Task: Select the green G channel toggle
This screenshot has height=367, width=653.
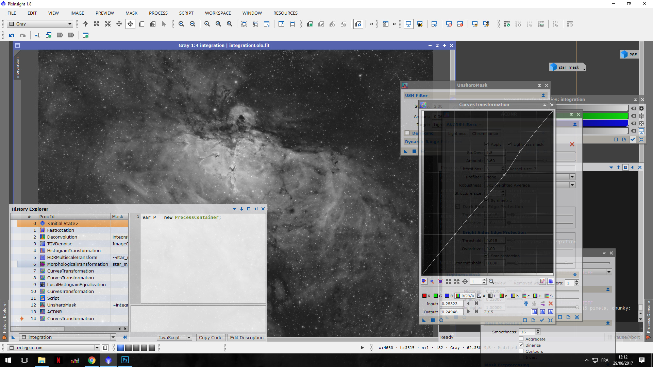Action: point(438,296)
